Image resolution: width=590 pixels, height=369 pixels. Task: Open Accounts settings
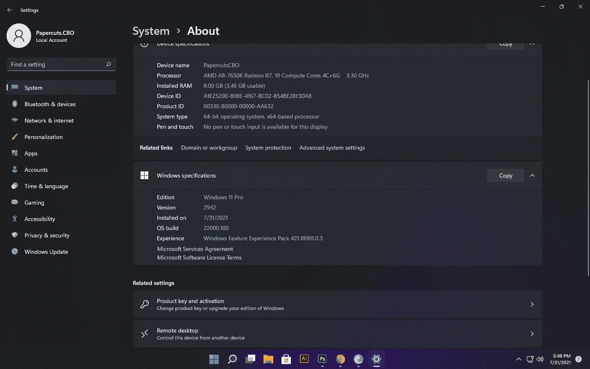61,170
